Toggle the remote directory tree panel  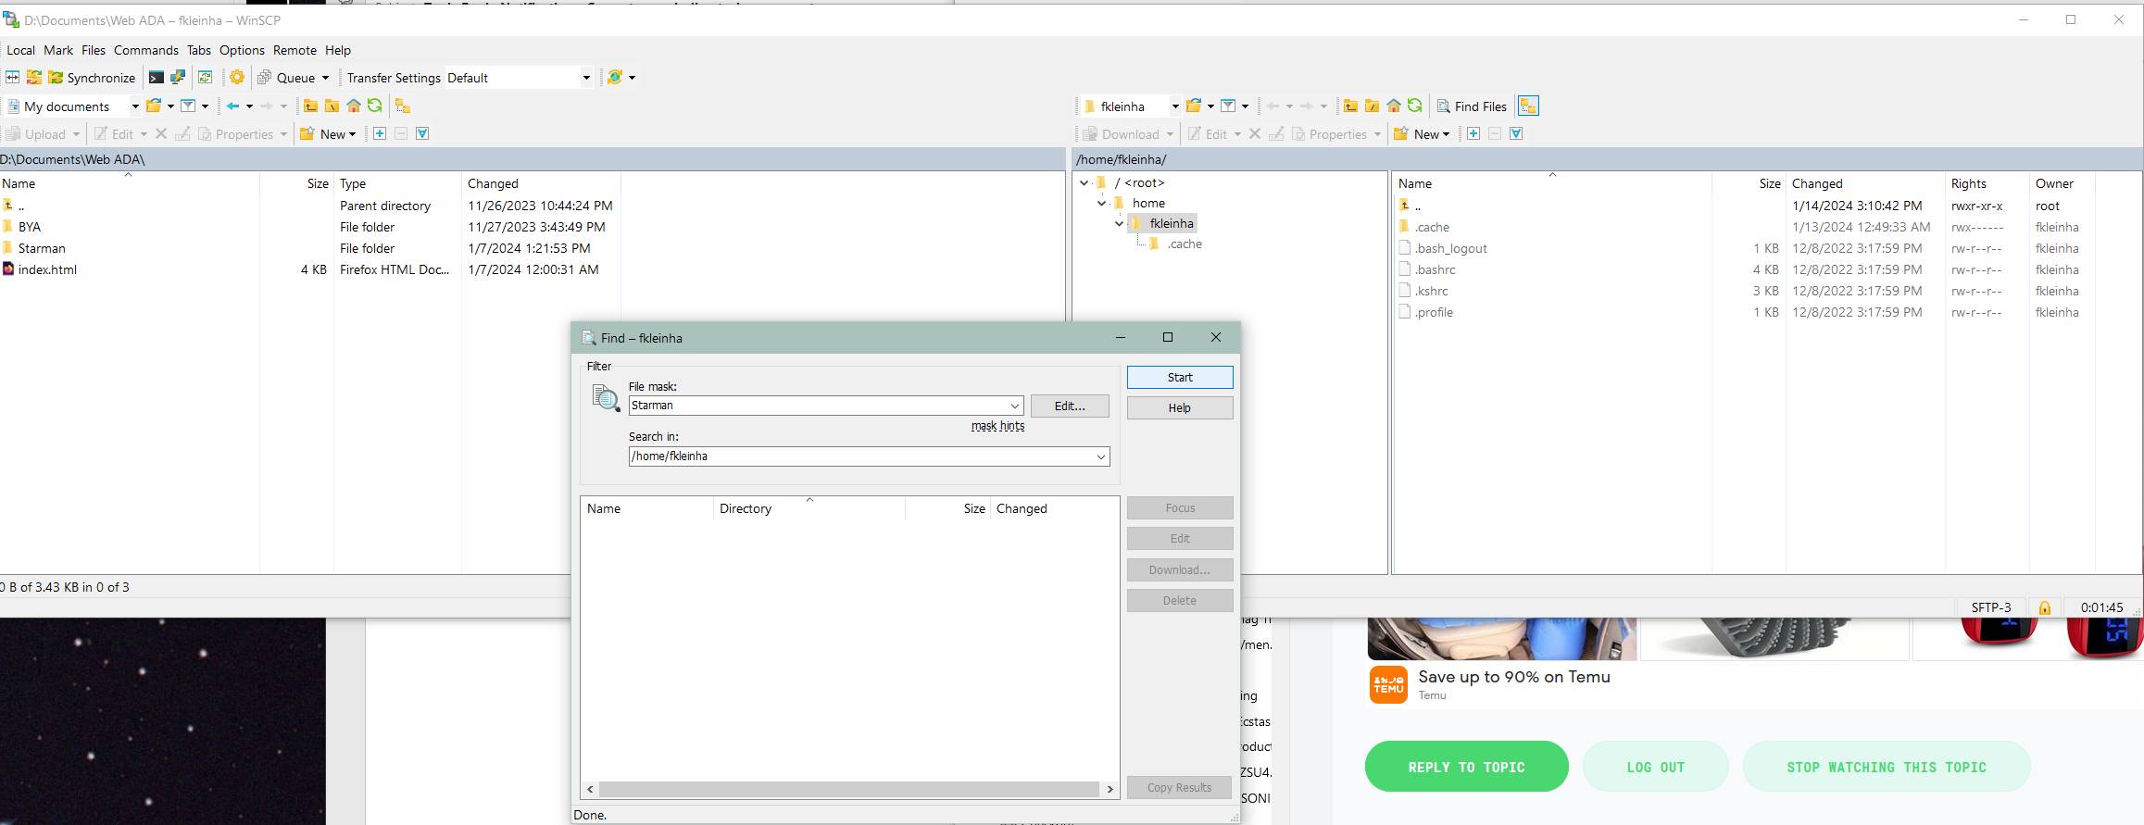tap(1528, 106)
